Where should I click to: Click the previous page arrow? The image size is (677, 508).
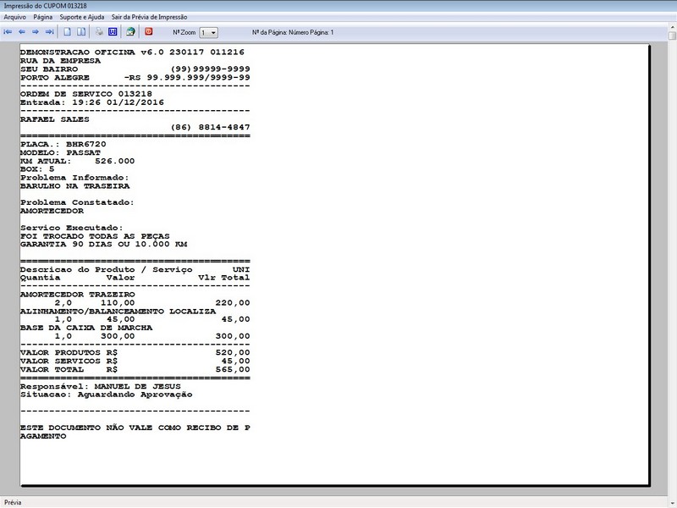click(x=22, y=32)
